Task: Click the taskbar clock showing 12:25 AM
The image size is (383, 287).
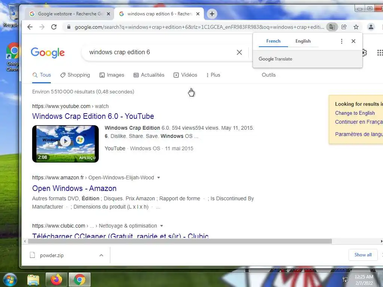Action: point(364,280)
